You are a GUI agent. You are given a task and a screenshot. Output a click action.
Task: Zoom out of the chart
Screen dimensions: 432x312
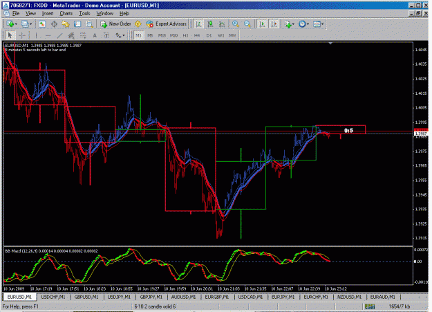[x=247, y=24]
